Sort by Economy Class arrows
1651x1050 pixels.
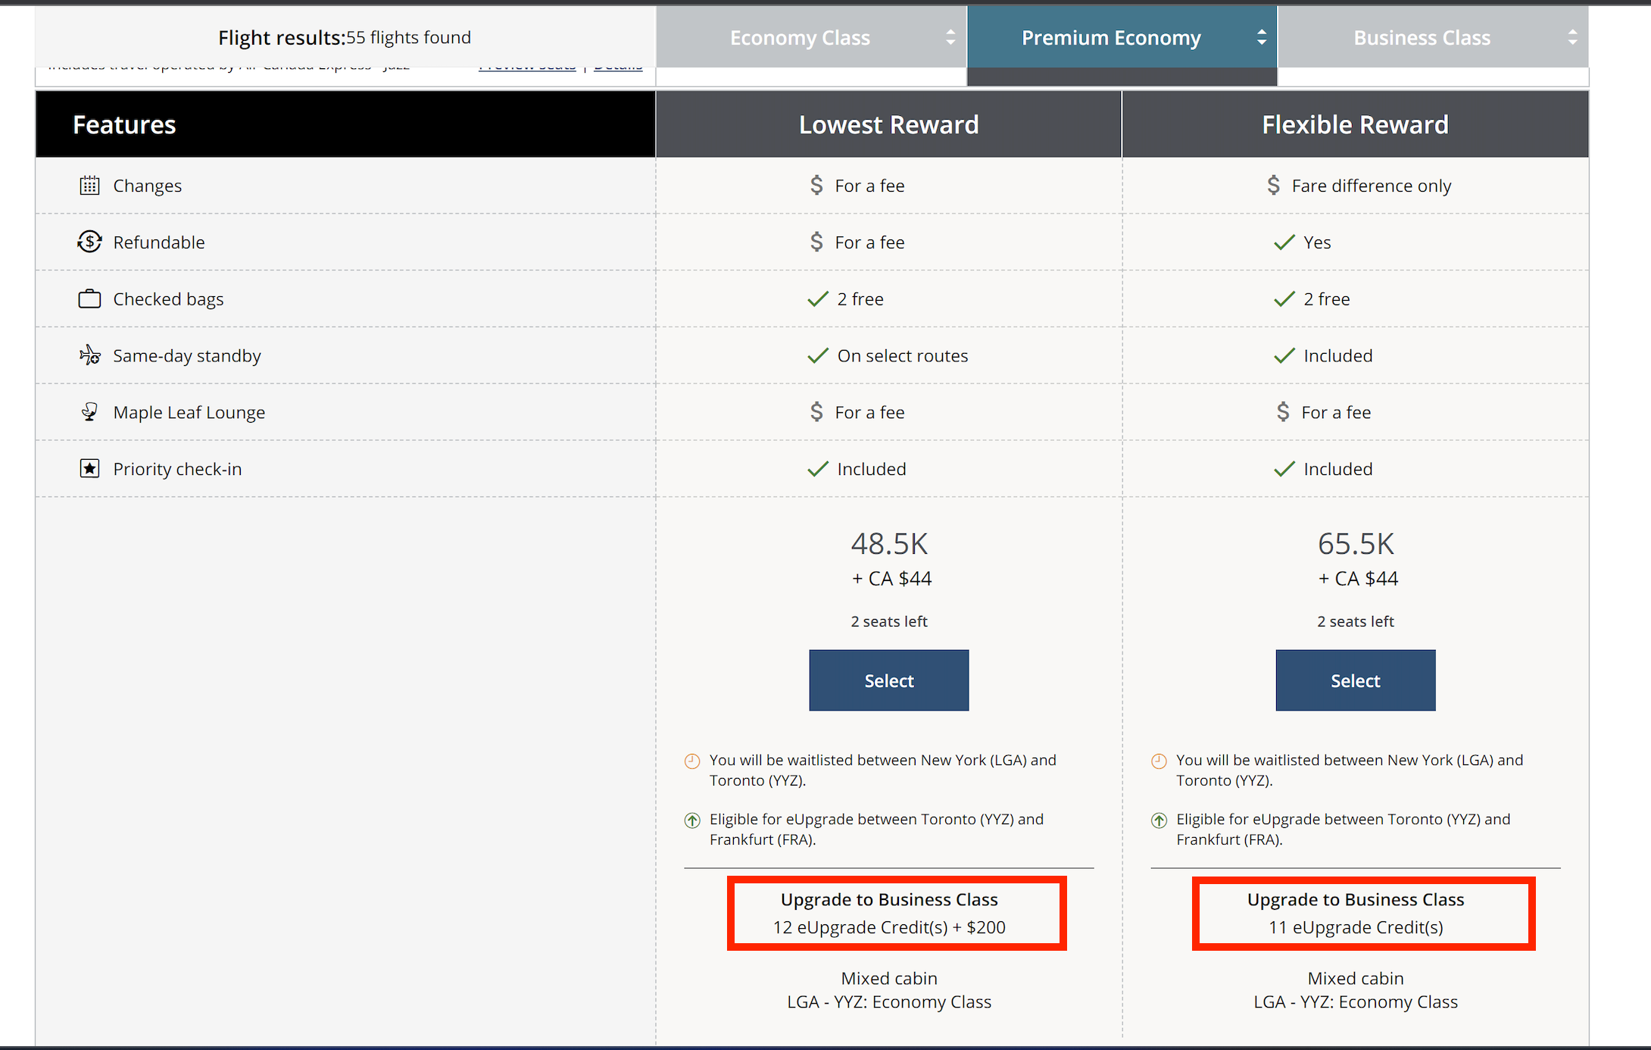[950, 37]
